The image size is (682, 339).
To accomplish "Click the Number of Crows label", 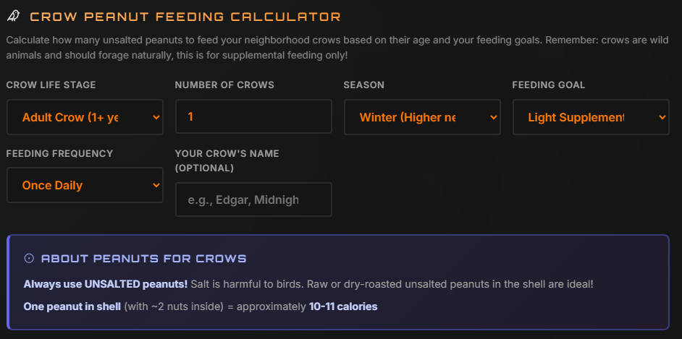I will tap(224, 85).
